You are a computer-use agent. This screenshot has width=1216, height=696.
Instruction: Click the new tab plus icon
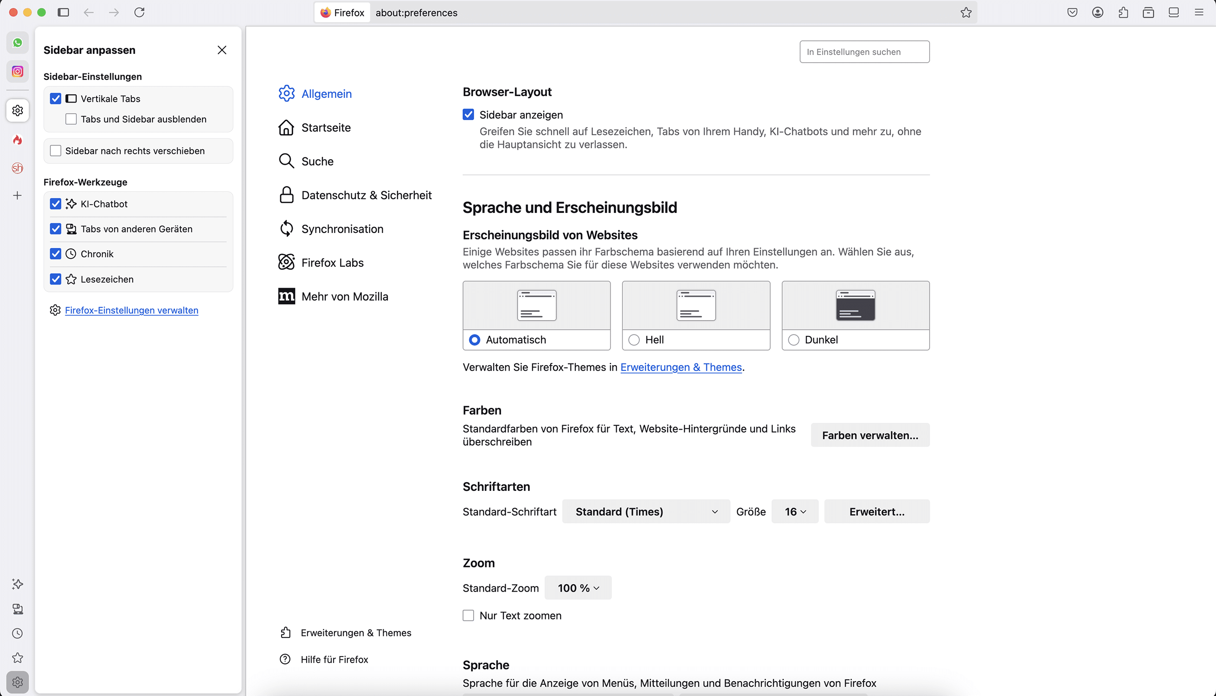18,195
